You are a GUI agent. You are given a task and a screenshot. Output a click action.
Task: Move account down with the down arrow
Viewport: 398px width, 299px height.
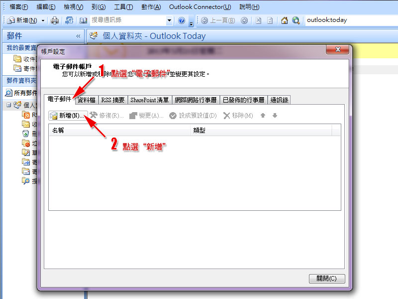275,116
